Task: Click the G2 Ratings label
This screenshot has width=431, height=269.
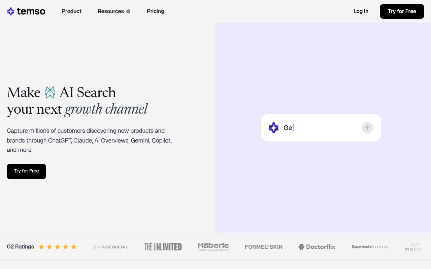Action: coord(20,247)
